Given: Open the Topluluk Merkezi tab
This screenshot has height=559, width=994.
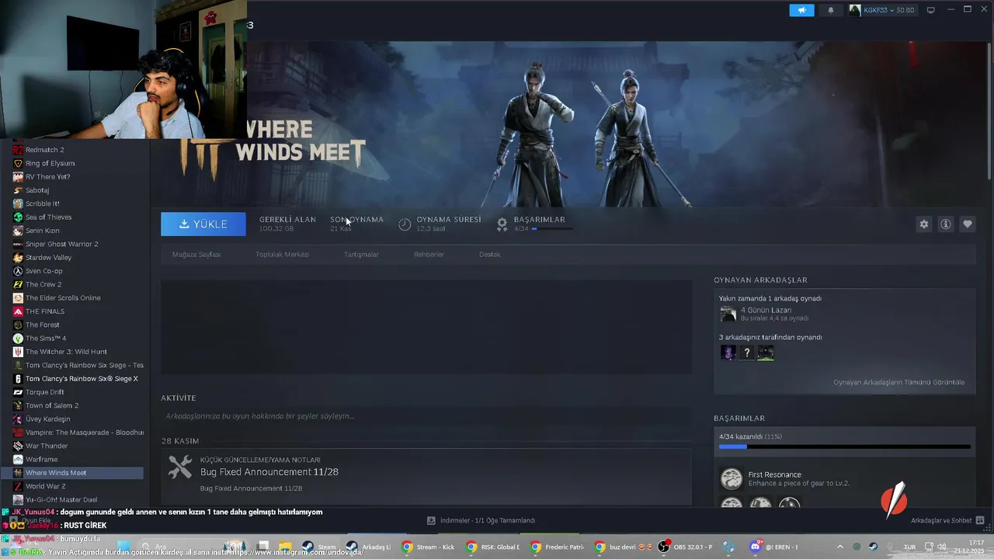Looking at the screenshot, I should (283, 255).
